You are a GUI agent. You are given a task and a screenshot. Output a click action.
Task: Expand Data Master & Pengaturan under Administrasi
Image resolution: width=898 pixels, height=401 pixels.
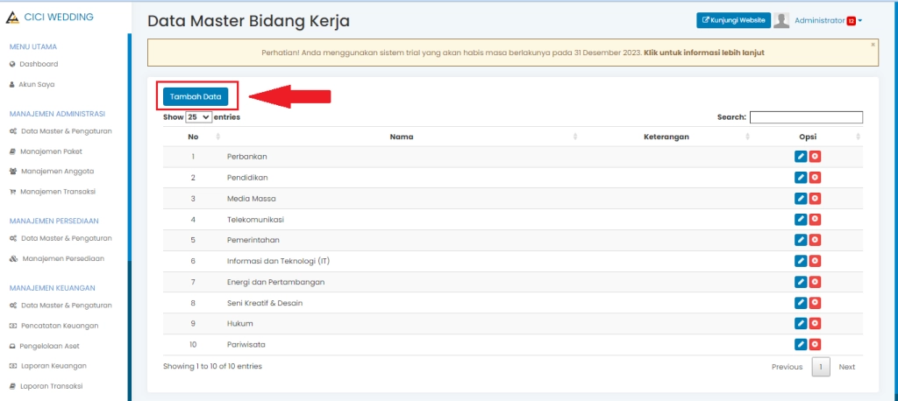coord(61,131)
